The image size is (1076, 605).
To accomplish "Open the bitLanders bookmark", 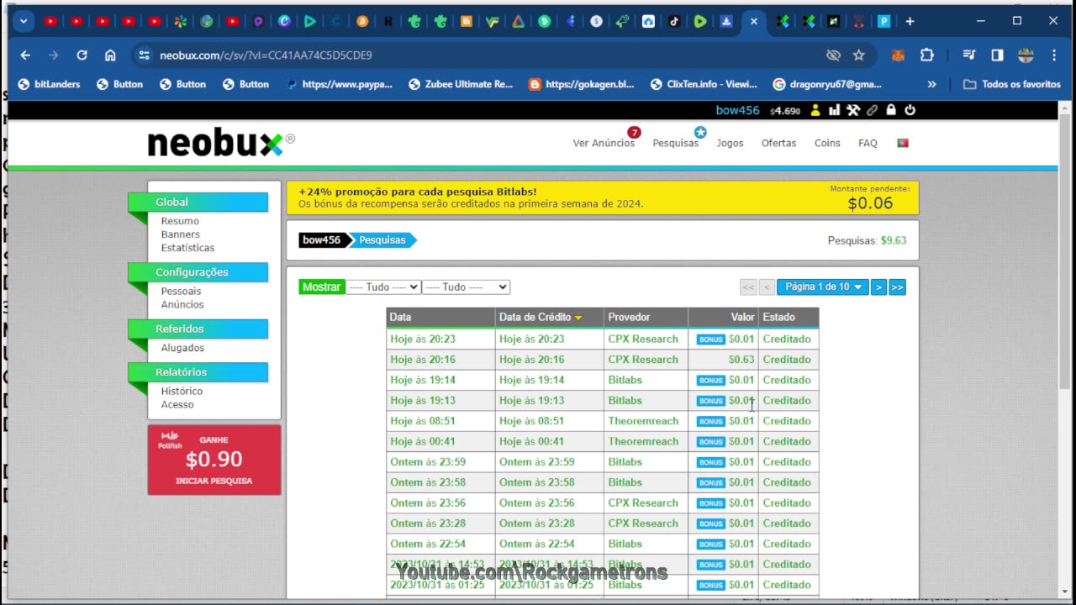I will coord(49,84).
